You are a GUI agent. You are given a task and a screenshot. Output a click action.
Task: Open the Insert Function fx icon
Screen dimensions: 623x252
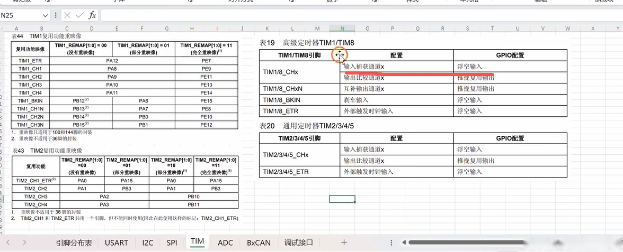click(x=92, y=15)
